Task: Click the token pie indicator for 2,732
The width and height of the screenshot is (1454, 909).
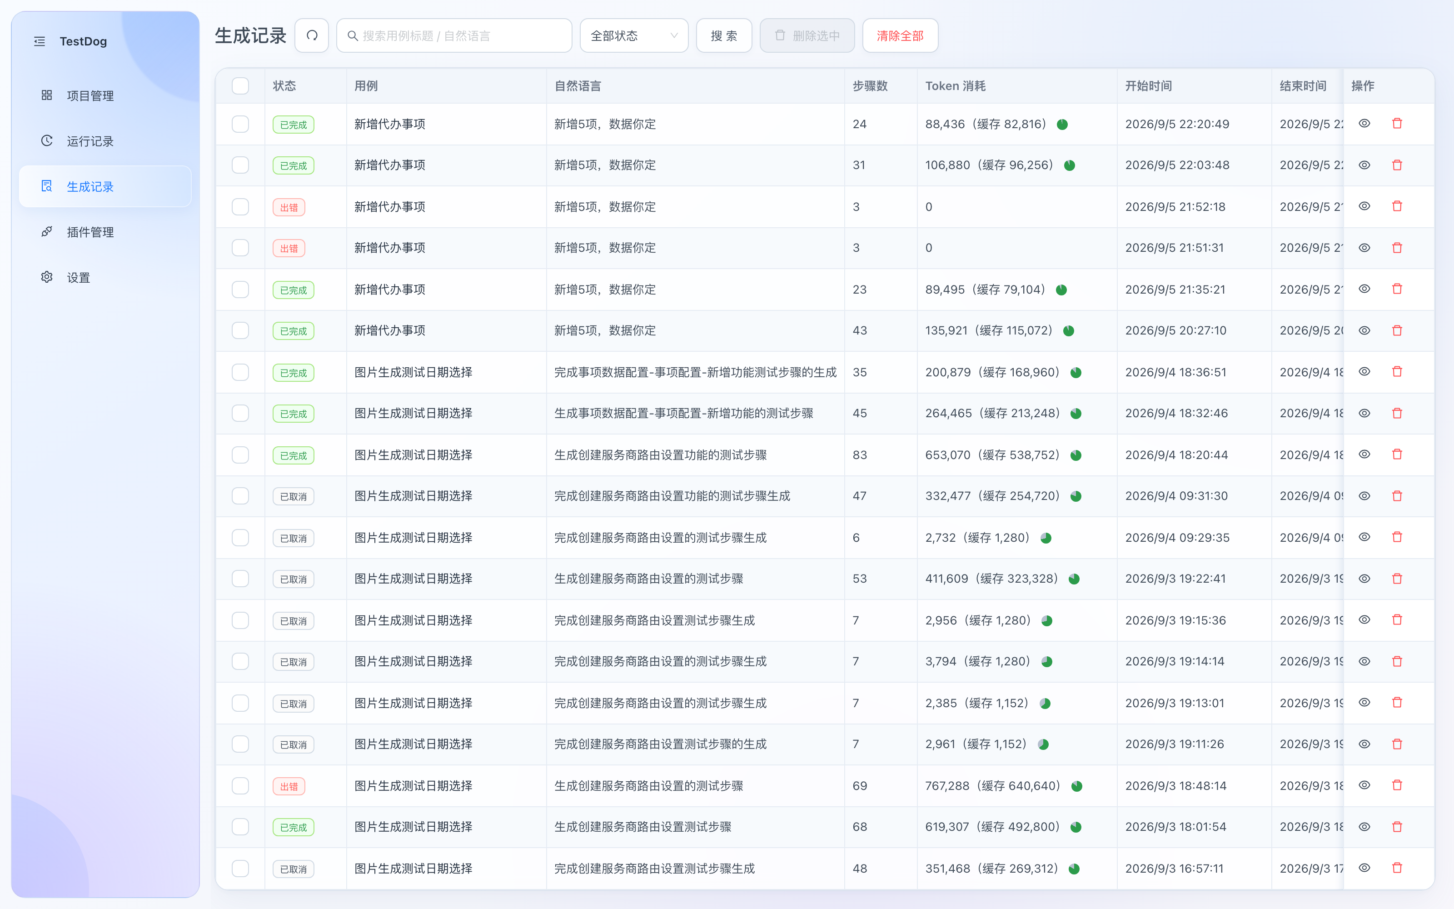Action: point(1046,538)
